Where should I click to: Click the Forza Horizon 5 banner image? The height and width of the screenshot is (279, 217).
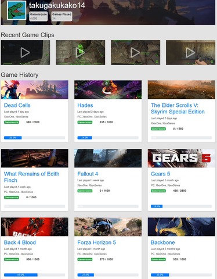pos(108,227)
